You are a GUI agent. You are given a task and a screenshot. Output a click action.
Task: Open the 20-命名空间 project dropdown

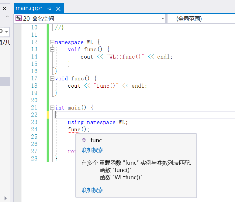(163, 19)
